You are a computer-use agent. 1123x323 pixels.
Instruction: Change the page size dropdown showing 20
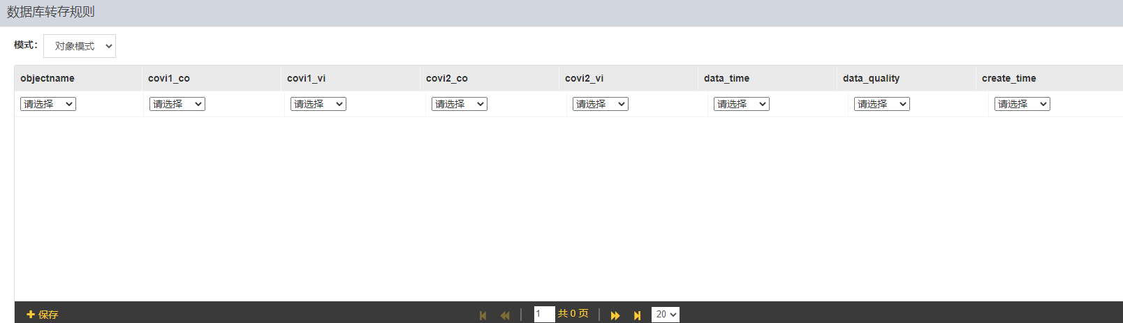point(666,315)
